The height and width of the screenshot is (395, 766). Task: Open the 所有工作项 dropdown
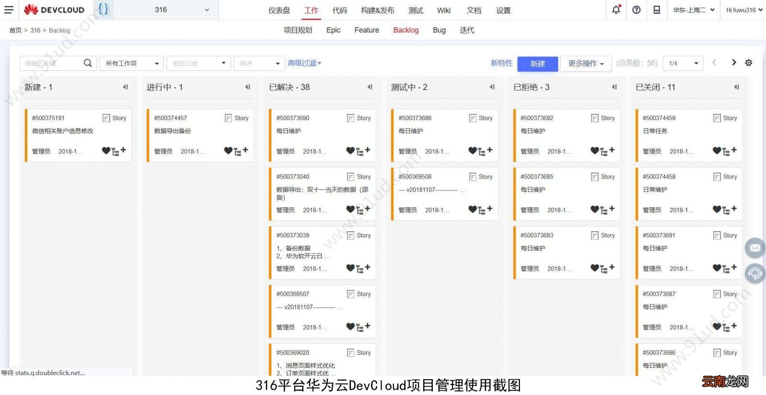click(x=132, y=63)
